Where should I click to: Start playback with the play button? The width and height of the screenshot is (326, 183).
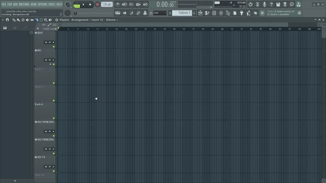(83, 4)
